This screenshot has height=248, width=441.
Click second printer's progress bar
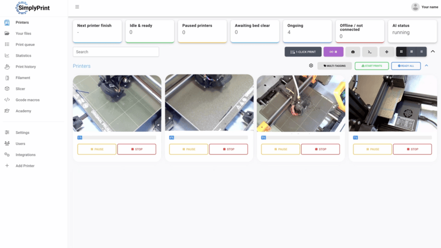208,137
